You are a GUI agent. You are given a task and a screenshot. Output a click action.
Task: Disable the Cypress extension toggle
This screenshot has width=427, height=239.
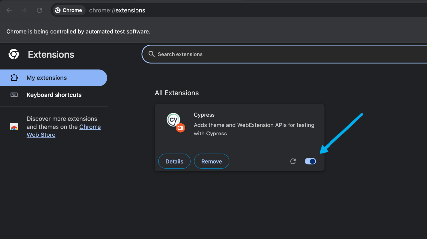(x=310, y=161)
